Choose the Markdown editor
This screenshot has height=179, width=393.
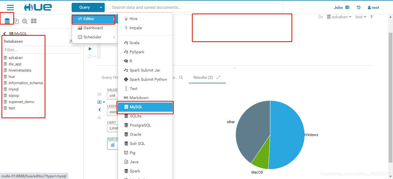click(x=145, y=98)
